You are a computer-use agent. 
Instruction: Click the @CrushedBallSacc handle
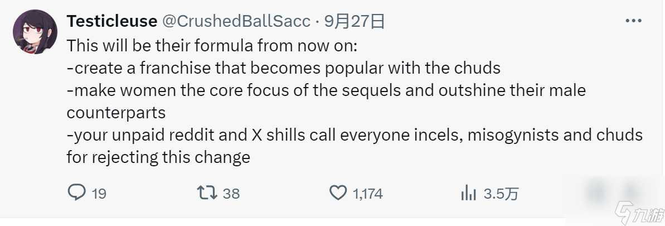(237, 21)
